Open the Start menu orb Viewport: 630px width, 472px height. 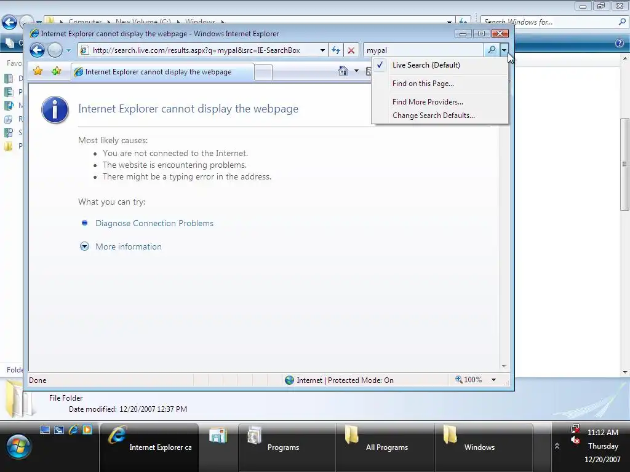click(18, 447)
